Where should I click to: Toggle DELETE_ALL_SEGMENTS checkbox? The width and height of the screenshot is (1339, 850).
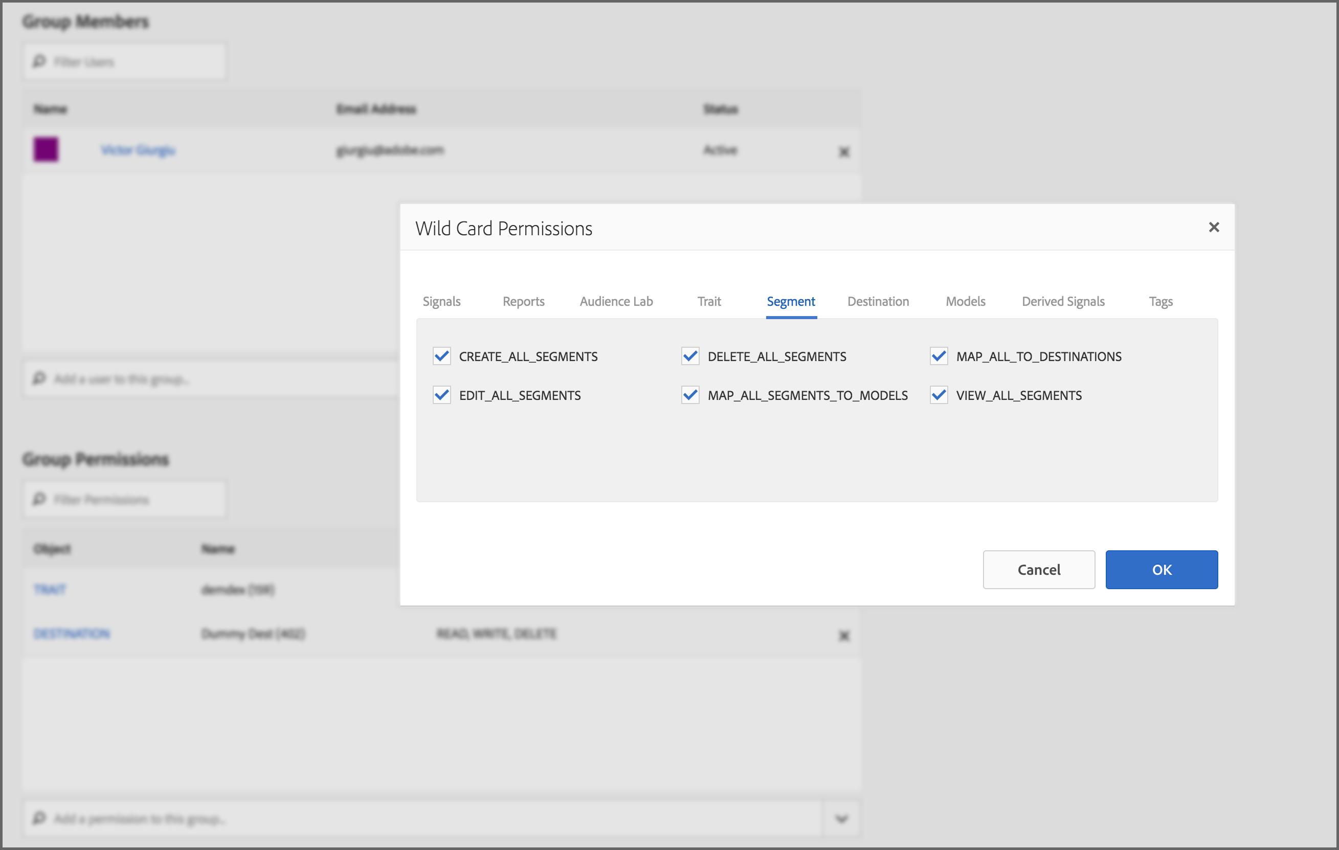coord(690,356)
